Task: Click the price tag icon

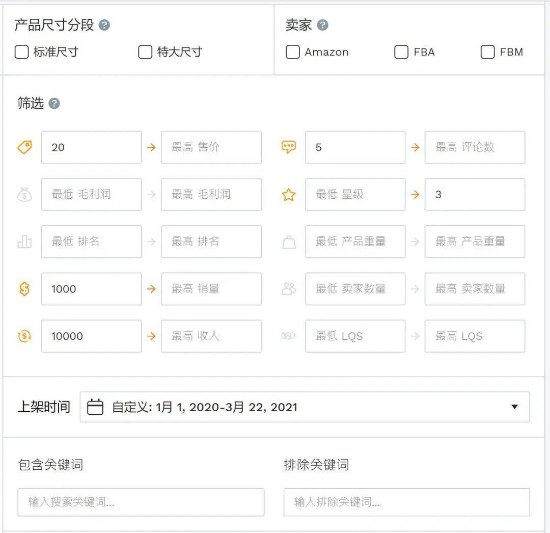Action: coord(24,147)
